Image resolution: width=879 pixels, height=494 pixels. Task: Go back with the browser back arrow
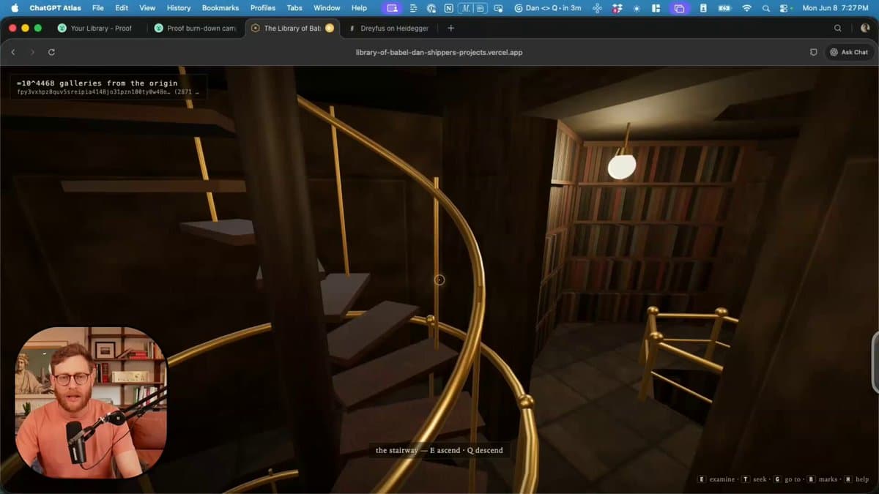[x=13, y=53]
